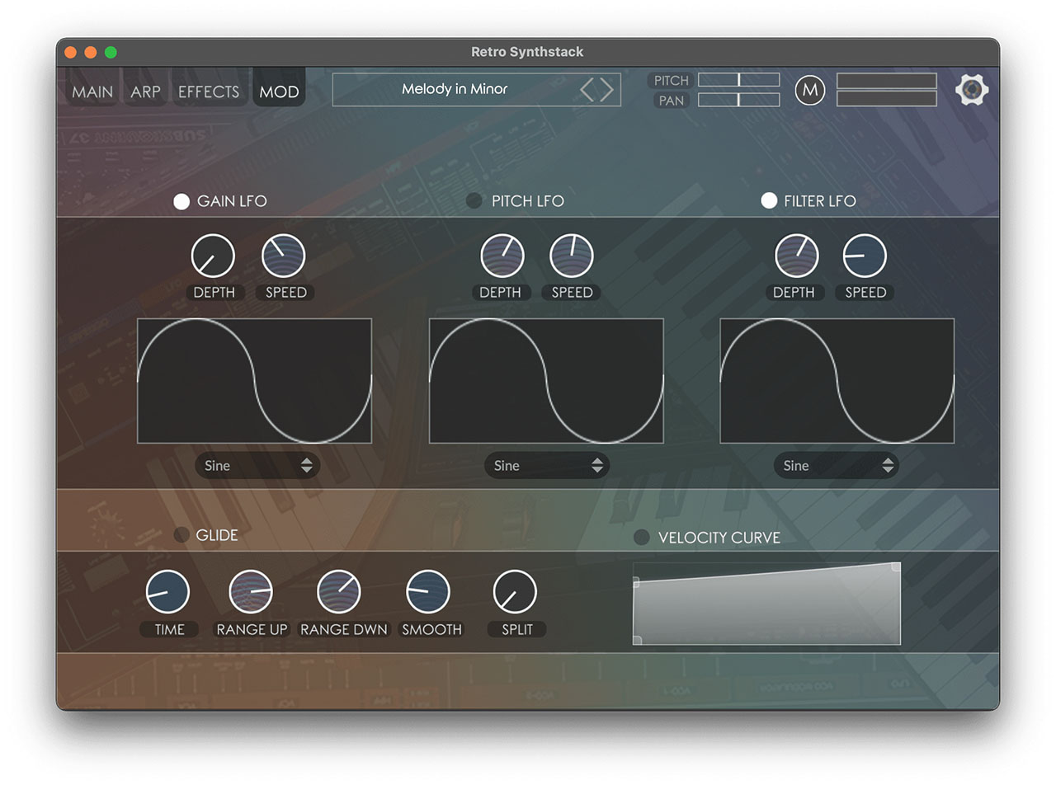Turn on the Glide toggle
Viewport: 1056px width, 785px height.
point(181,535)
